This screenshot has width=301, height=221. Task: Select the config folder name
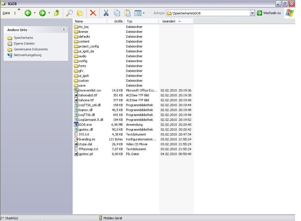(x=83, y=61)
